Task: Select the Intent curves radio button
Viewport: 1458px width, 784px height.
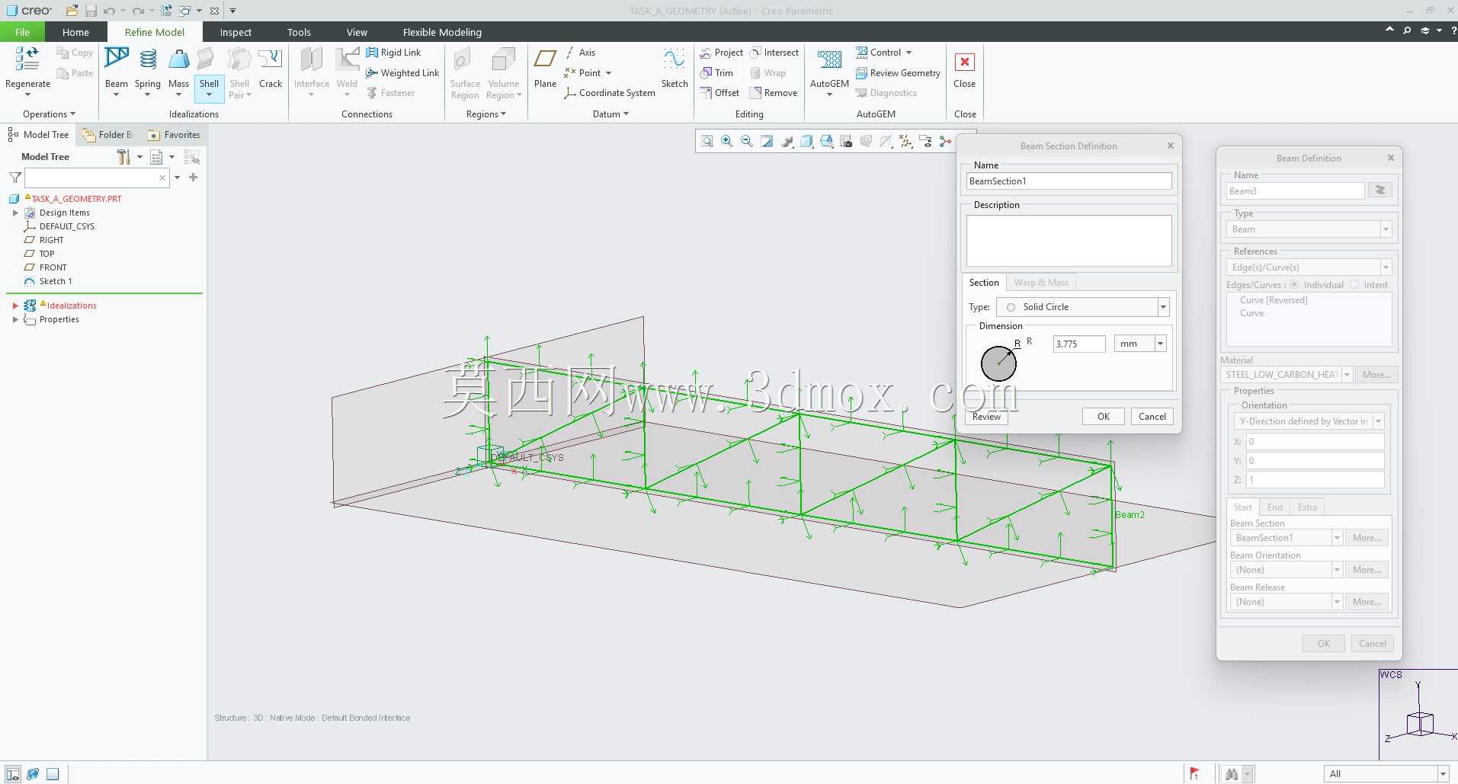Action: point(1354,285)
